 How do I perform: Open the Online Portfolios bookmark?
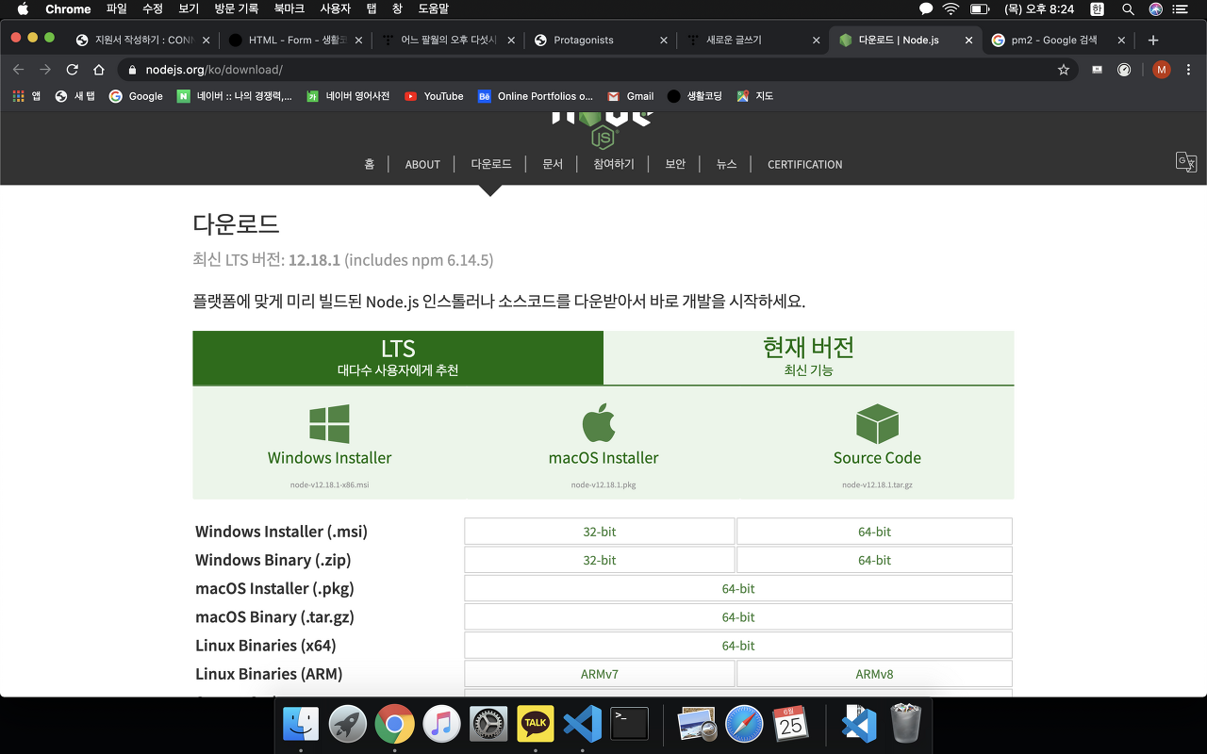536,96
